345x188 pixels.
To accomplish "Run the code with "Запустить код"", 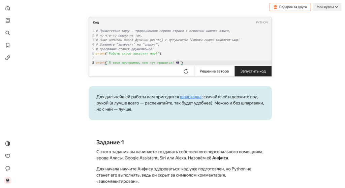I will (x=253, y=71).
